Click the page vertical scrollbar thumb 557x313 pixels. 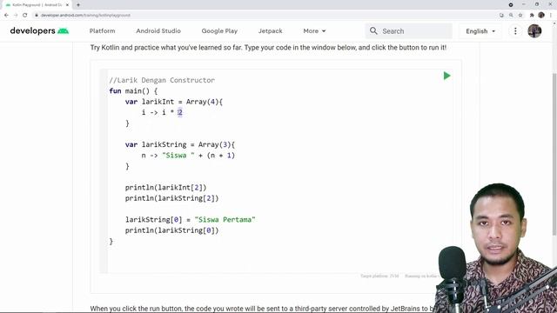coord(554,153)
